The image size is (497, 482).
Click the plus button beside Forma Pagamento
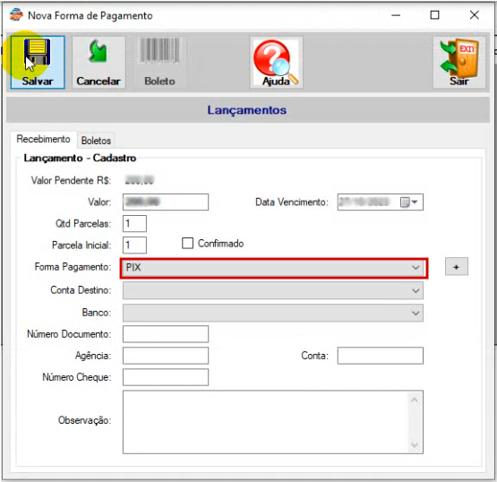tap(456, 267)
